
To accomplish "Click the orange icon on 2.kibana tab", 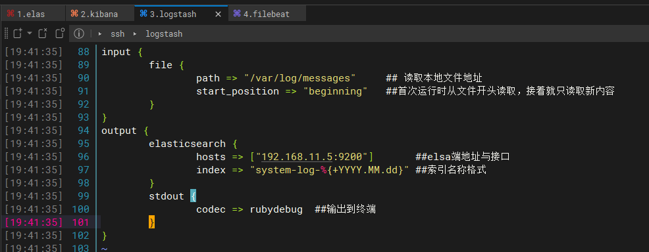I will point(74,14).
